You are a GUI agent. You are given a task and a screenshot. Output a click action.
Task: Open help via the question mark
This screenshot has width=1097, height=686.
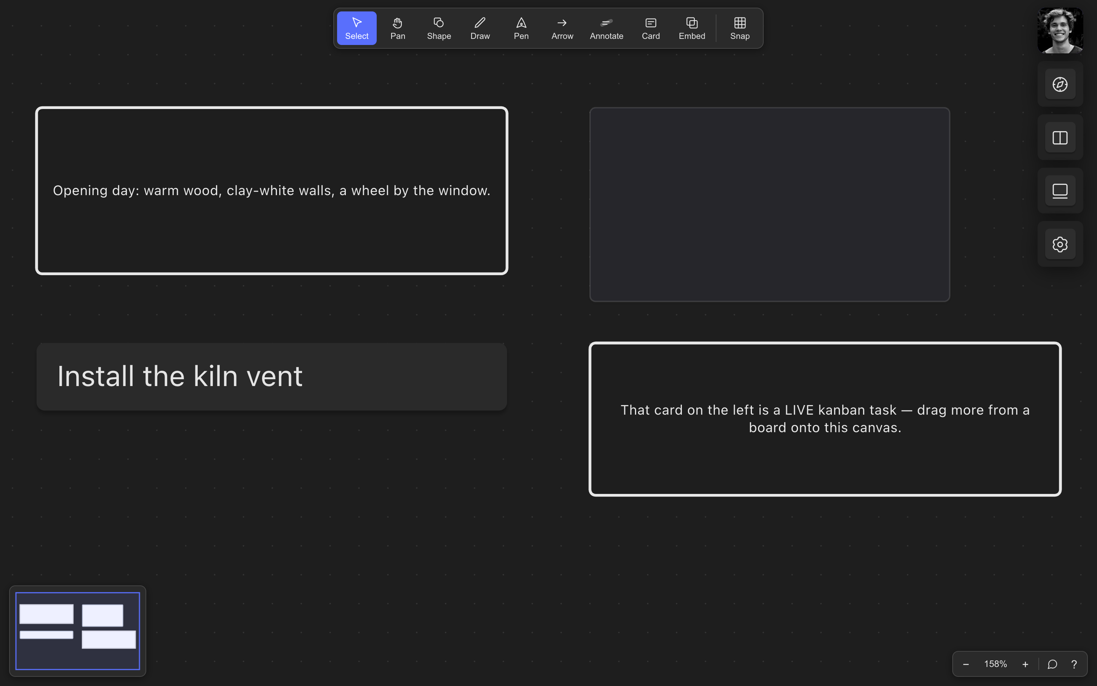point(1074,664)
